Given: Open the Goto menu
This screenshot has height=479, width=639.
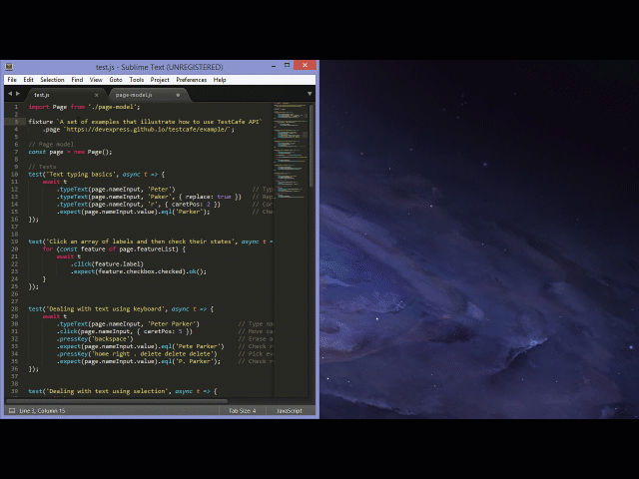Looking at the screenshot, I should 116,80.
